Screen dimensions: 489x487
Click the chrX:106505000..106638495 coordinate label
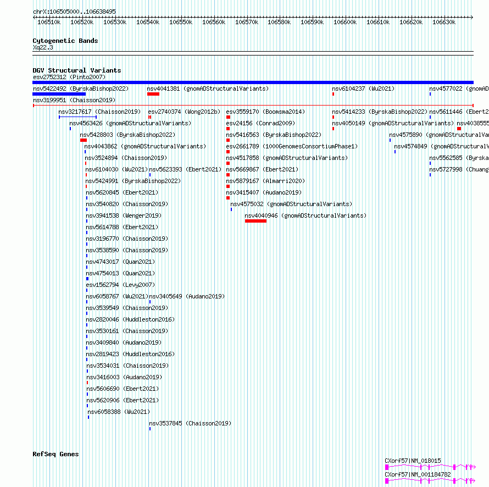point(74,12)
